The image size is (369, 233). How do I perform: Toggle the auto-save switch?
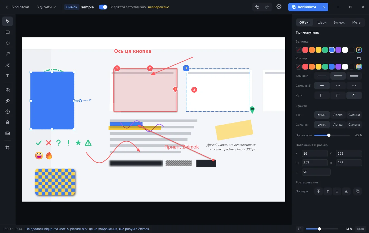coord(103,7)
